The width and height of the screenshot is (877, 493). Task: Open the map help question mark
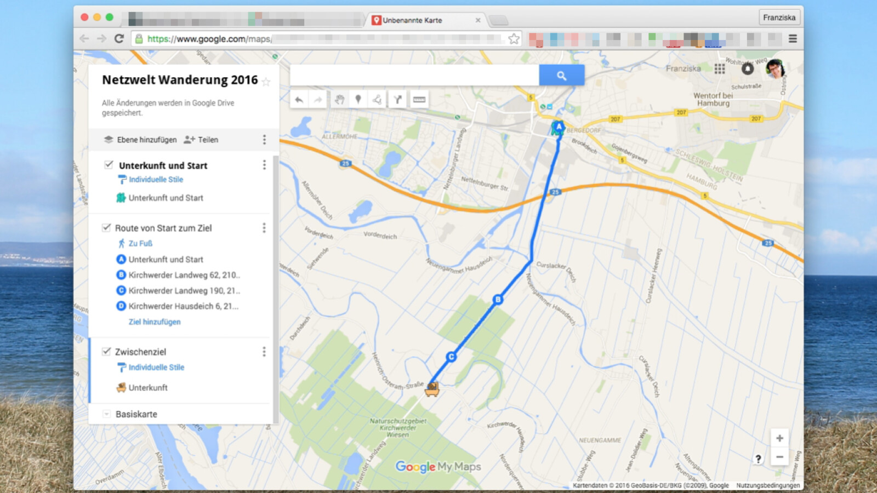coord(758,459)
